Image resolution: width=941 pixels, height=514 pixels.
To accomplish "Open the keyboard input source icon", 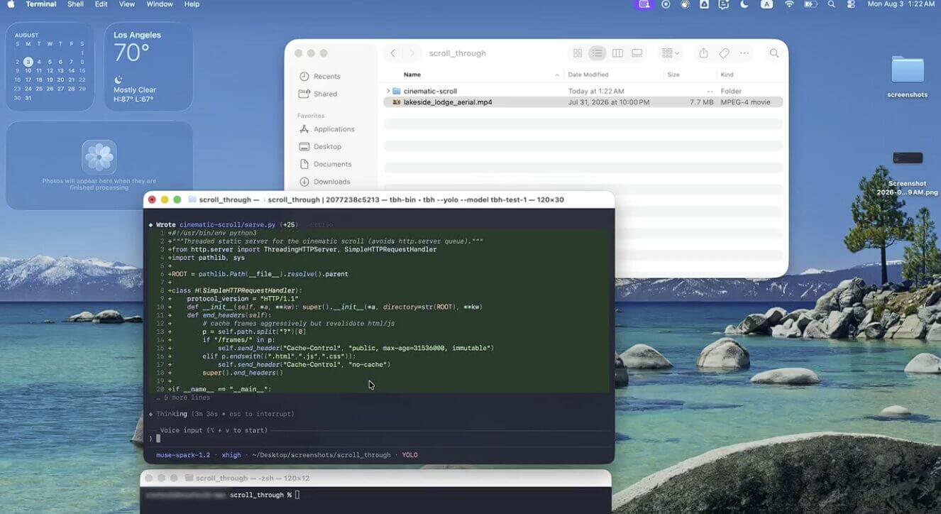I will 767,4.
